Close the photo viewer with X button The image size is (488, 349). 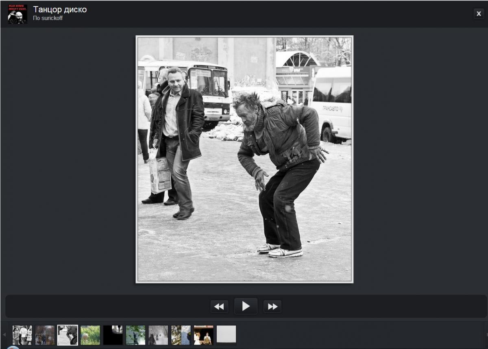coord(479,14)
